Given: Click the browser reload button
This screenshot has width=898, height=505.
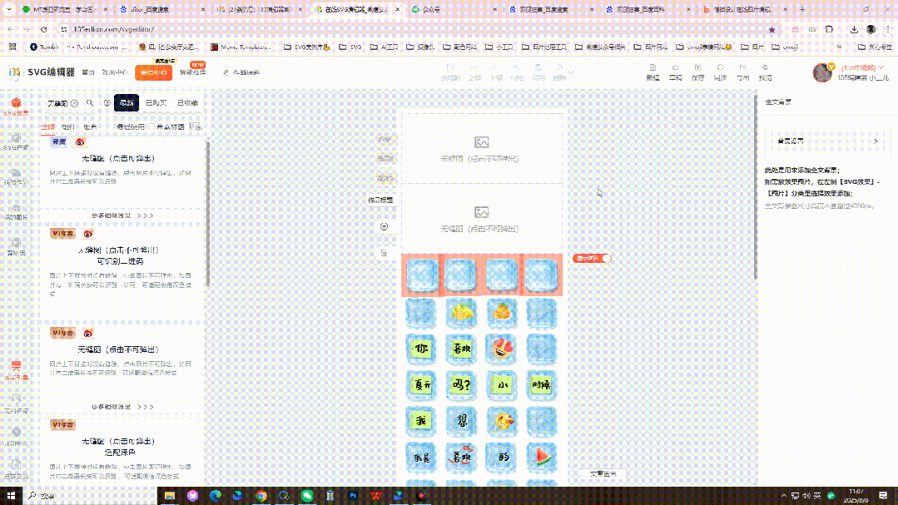Looking at the screenshot, I should click(x=44, y=29).
